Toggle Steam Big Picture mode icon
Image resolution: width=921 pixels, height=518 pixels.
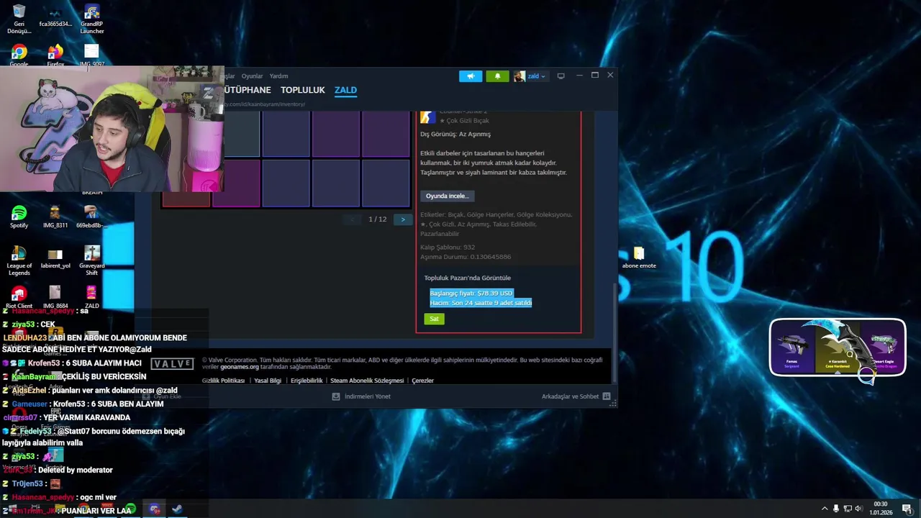(561, 76)
